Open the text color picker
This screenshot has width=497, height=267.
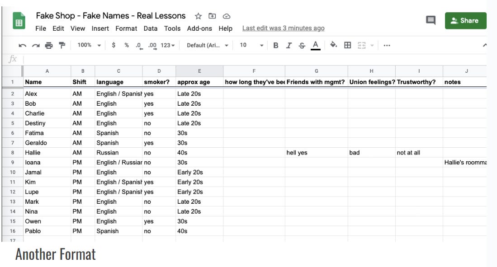pos(315,45)
